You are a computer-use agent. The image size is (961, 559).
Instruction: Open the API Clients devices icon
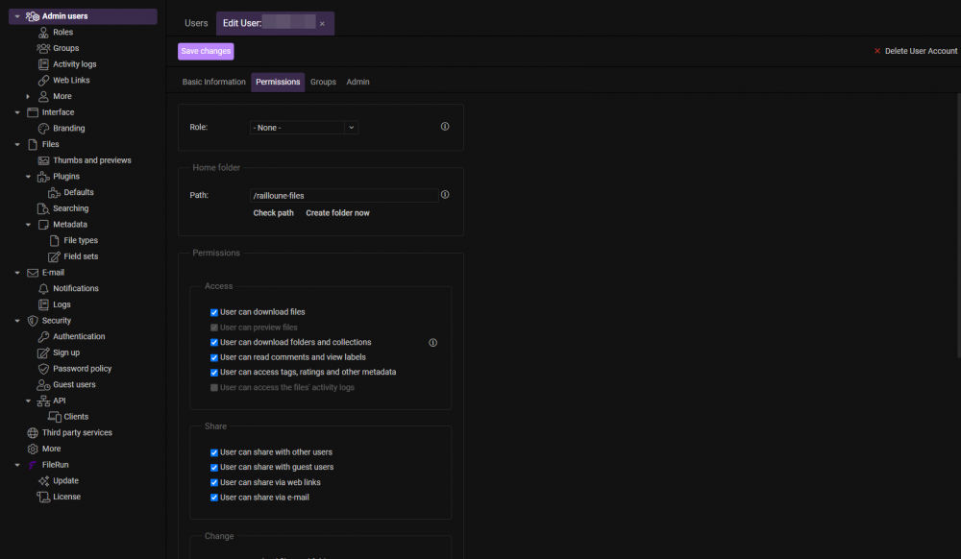click(55, 417)
